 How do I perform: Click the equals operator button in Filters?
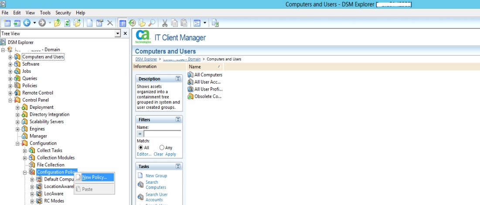[140, 134]
